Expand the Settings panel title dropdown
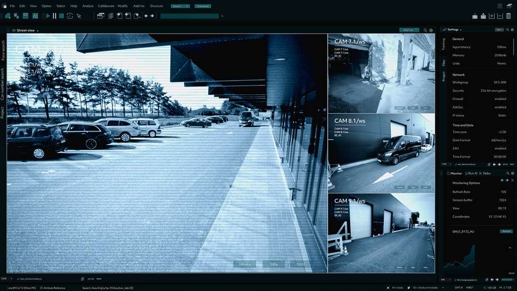This screenshot has width=517, height=291. point(461,30)
